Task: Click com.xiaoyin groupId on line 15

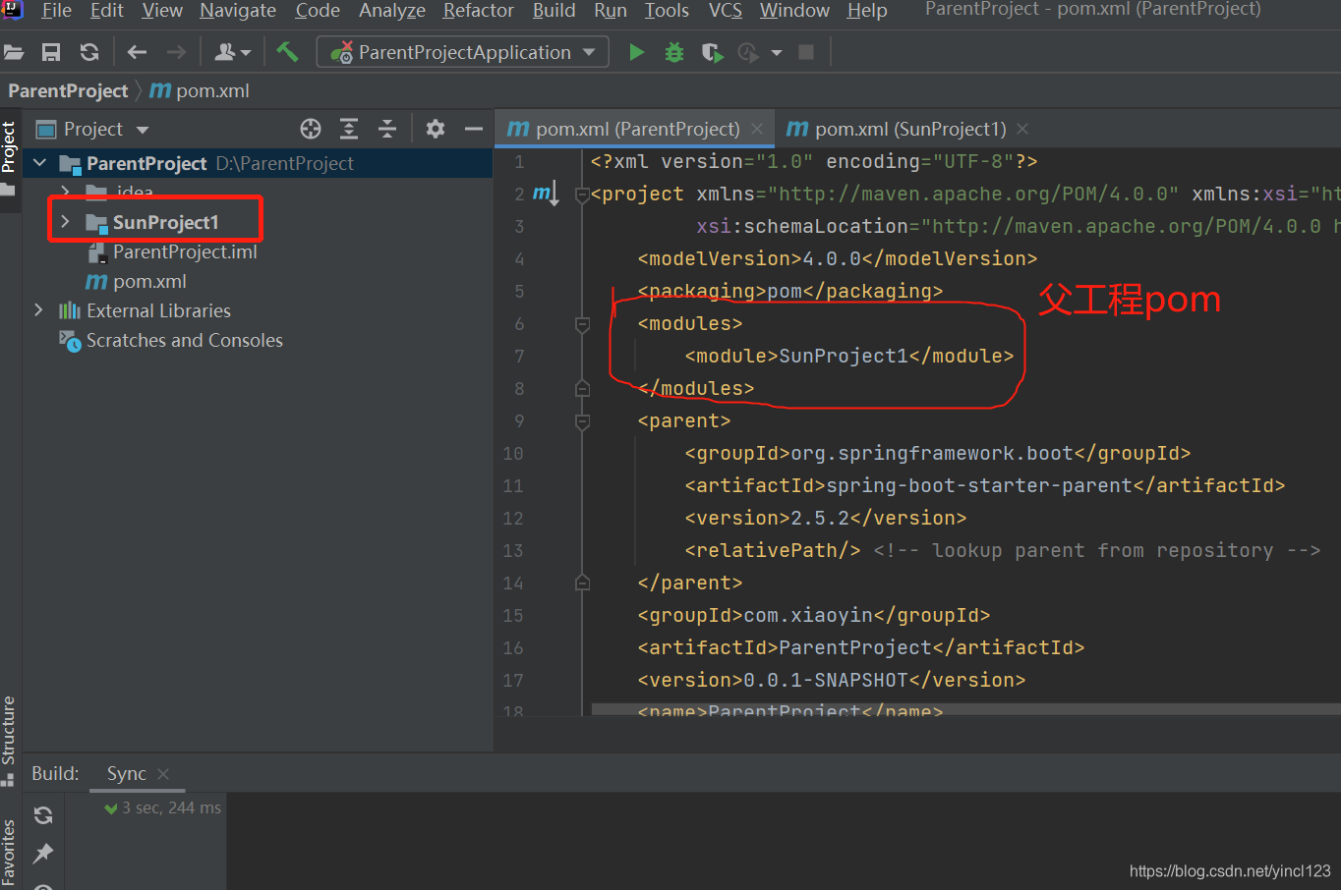Action: [808, 615]
